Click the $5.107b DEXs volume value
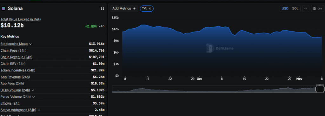The width and height of the screenshot is (325, 116). coord(98,90)
